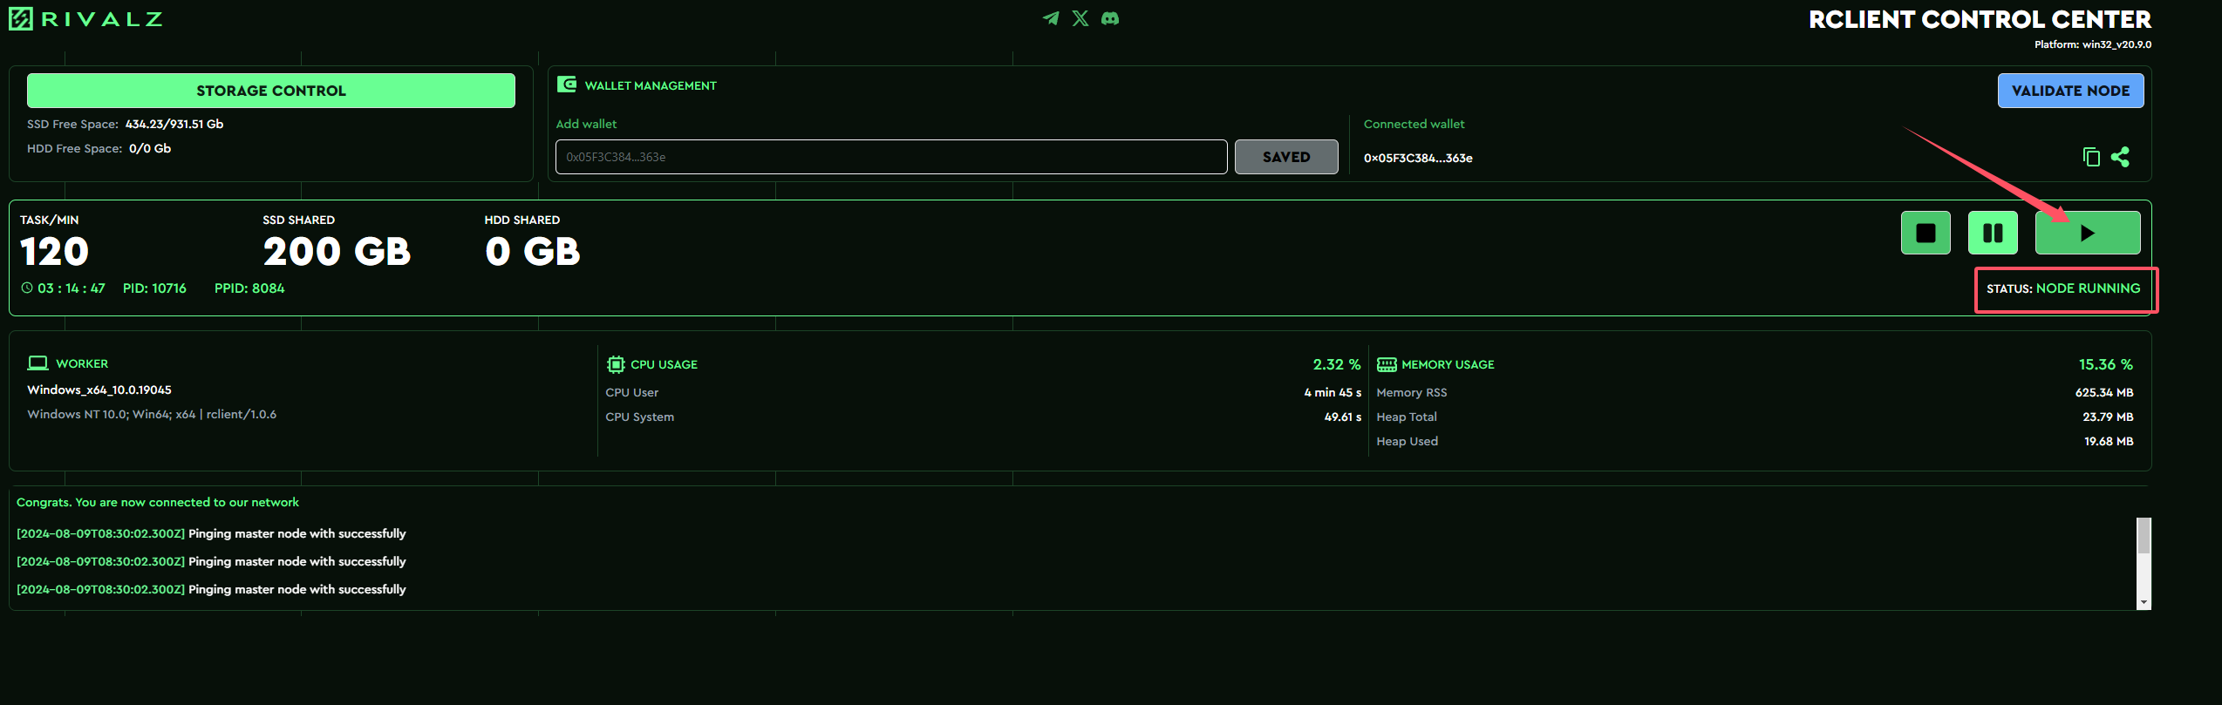2222x705 pixels.
Task: Click the log scrollbar down arrow
Action: pos(2144,602)
